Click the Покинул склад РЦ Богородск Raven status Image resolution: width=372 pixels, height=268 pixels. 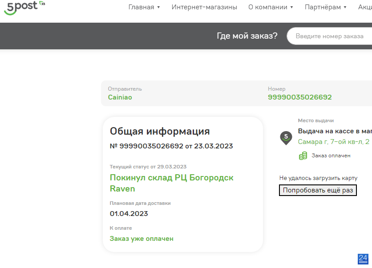tap(171, 183)
